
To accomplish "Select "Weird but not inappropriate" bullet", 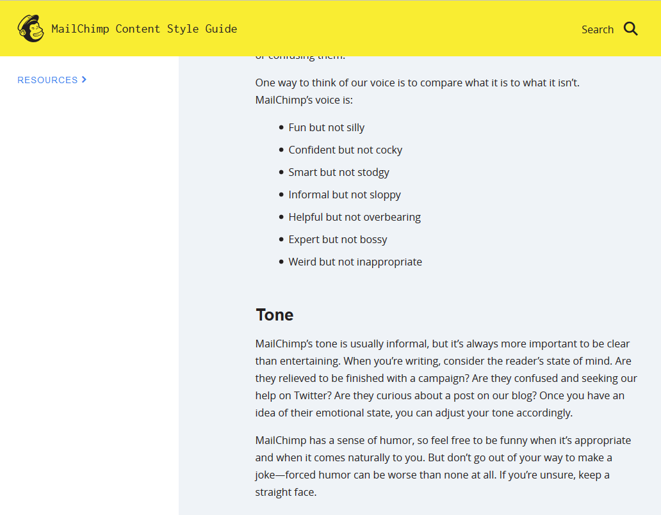I will [x=355, y=262].
